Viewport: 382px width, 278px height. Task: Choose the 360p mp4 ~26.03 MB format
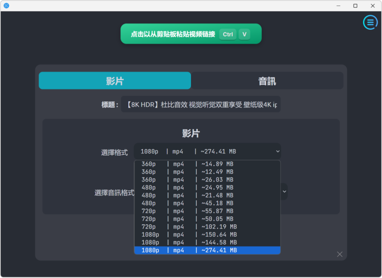click(x=207, y=180)
